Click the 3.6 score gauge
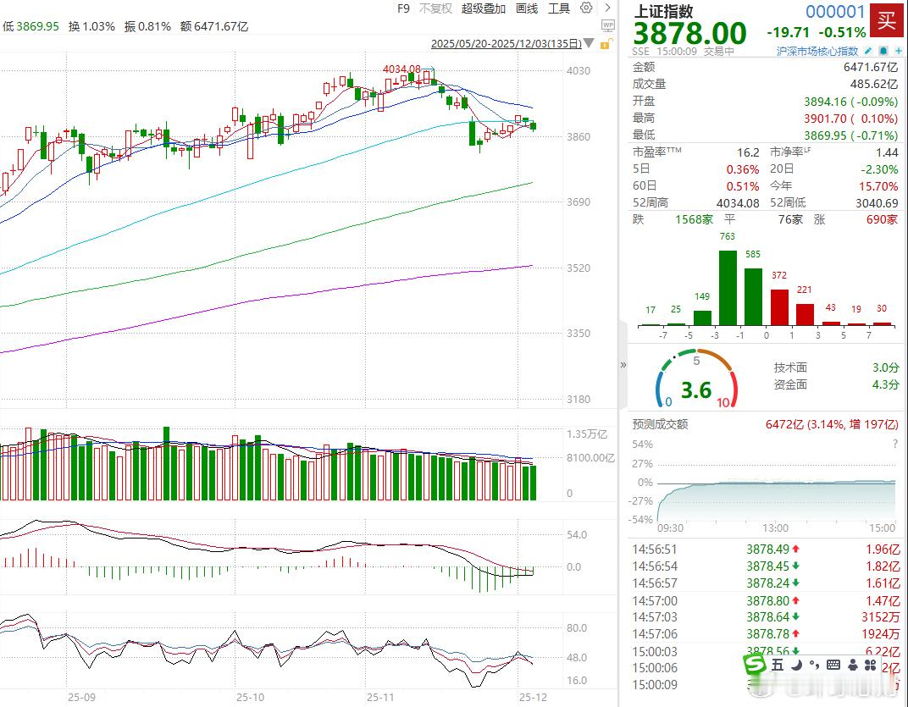 pyautogui.click(x=696, y=378)
